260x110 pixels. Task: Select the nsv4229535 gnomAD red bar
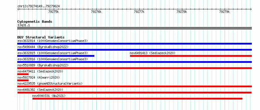tap(134, 86)
